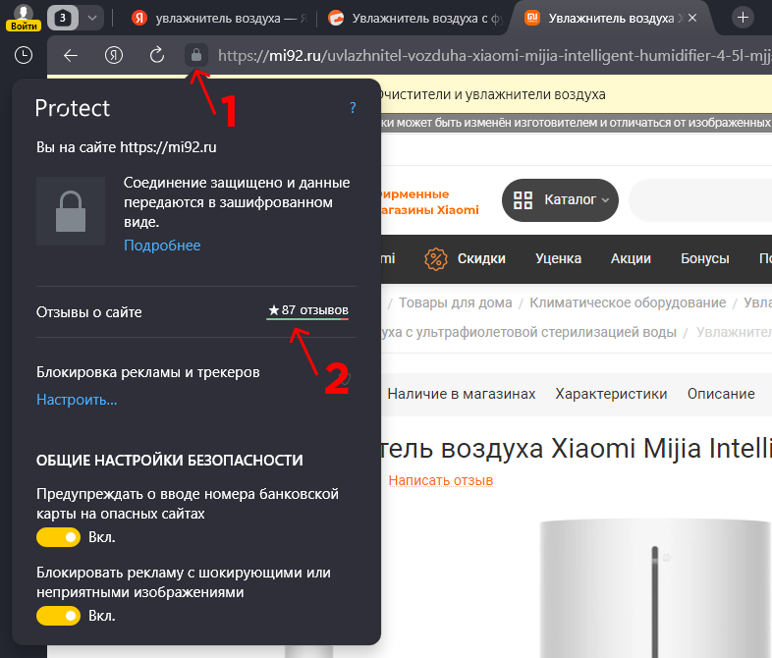The width and height of the screenshot is (772, 658).
Task: Open the Скидки menu item
Action: point(481,259)
